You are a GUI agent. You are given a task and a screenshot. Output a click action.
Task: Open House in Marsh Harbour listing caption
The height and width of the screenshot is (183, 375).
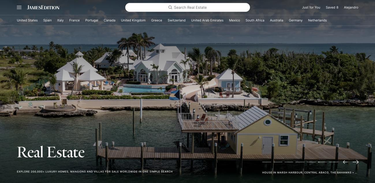[x=309, y=173]
